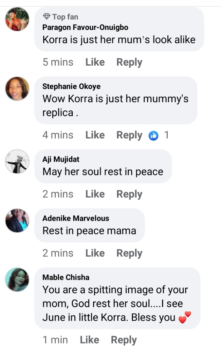This screenshot has height=353, width=221.
Task: Open Mable Chisha's name link
Action: coord(66,278)
